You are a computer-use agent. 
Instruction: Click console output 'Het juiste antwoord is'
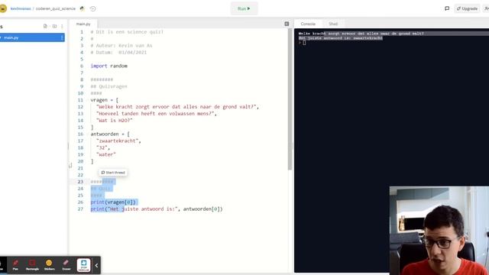[x=341, y=38]
